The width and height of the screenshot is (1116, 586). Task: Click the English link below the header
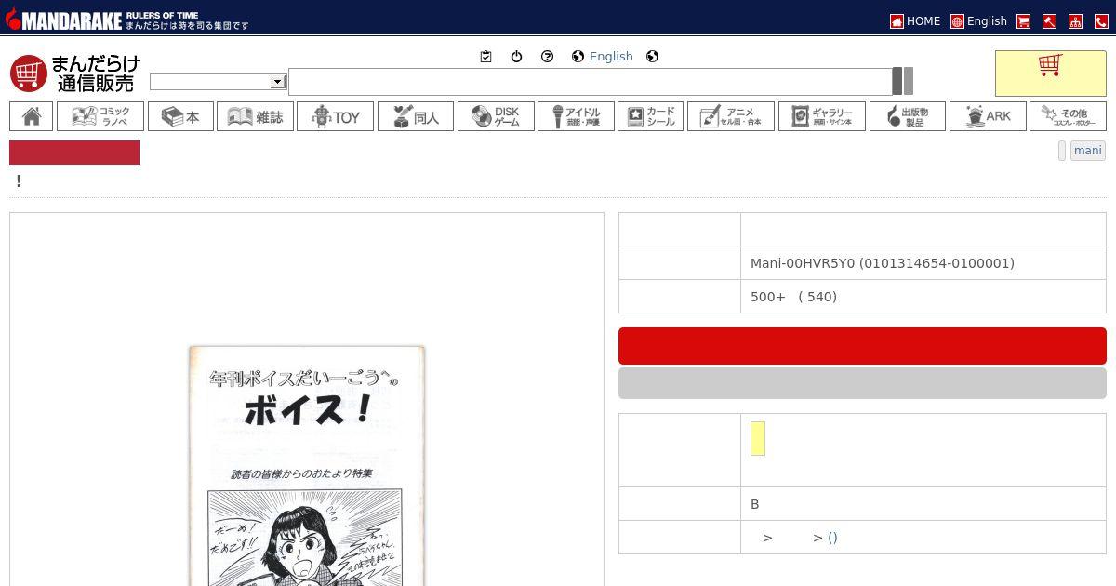[611, 57]
